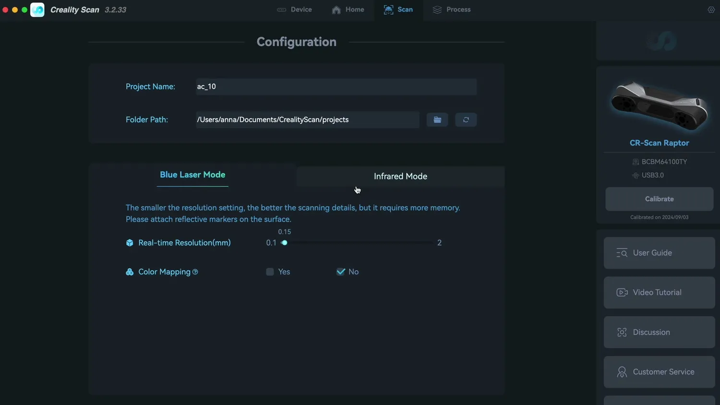Switch to the Device tab
Screen dimensions: 720x405
click(294, 10)
